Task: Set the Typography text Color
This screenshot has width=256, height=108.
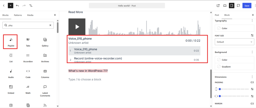Action: (234, 28)
